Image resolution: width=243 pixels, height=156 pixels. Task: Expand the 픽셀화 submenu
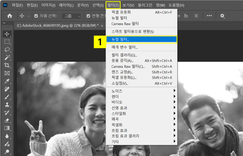click(142, 124)
